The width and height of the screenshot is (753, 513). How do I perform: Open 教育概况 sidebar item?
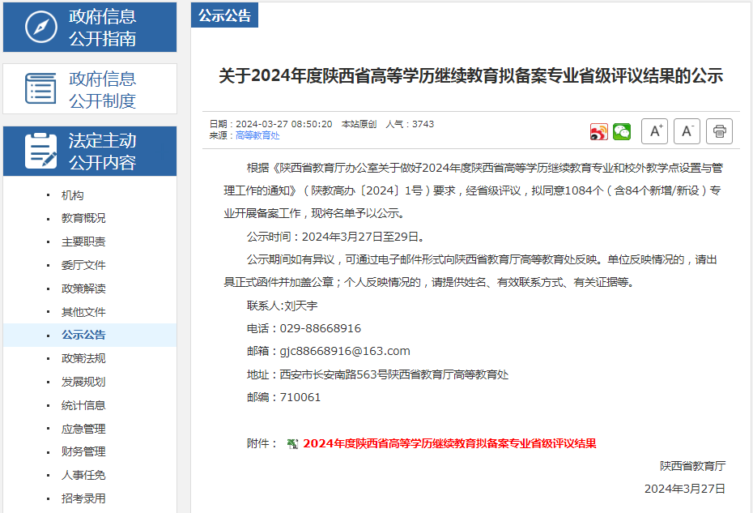83,218
